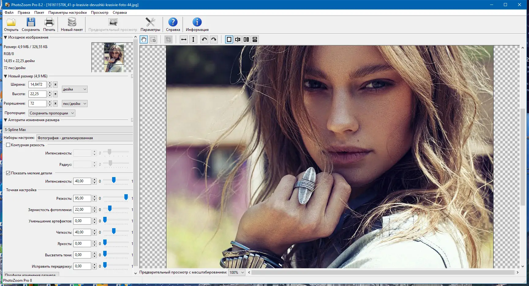This screenshot has width=529, height=286.
Task: Collapse the Новый размер section
Action: click(x=6, y=76)
